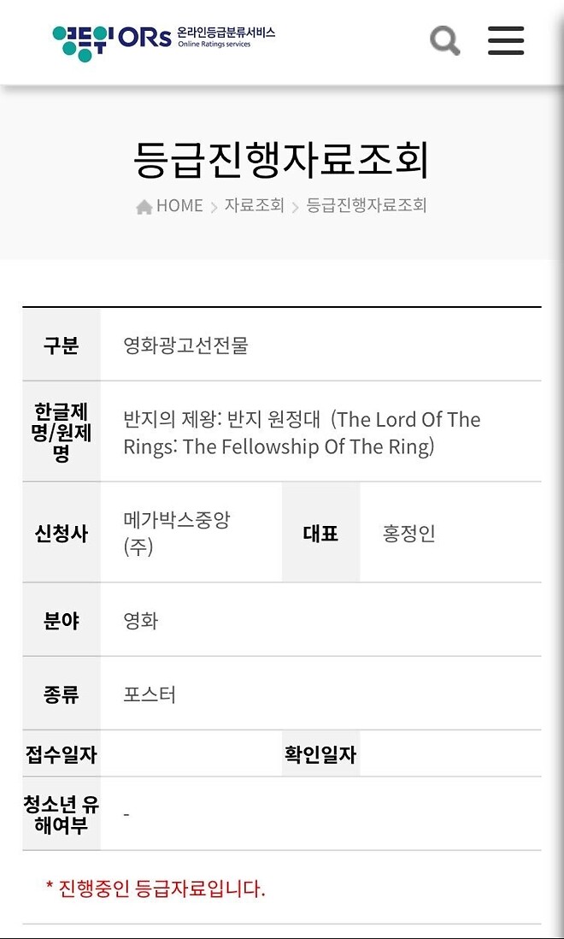The height and width of the screenshot is (939, 564).
Task: Open the search magnifier icon
Action: click(x=444, y=40)
